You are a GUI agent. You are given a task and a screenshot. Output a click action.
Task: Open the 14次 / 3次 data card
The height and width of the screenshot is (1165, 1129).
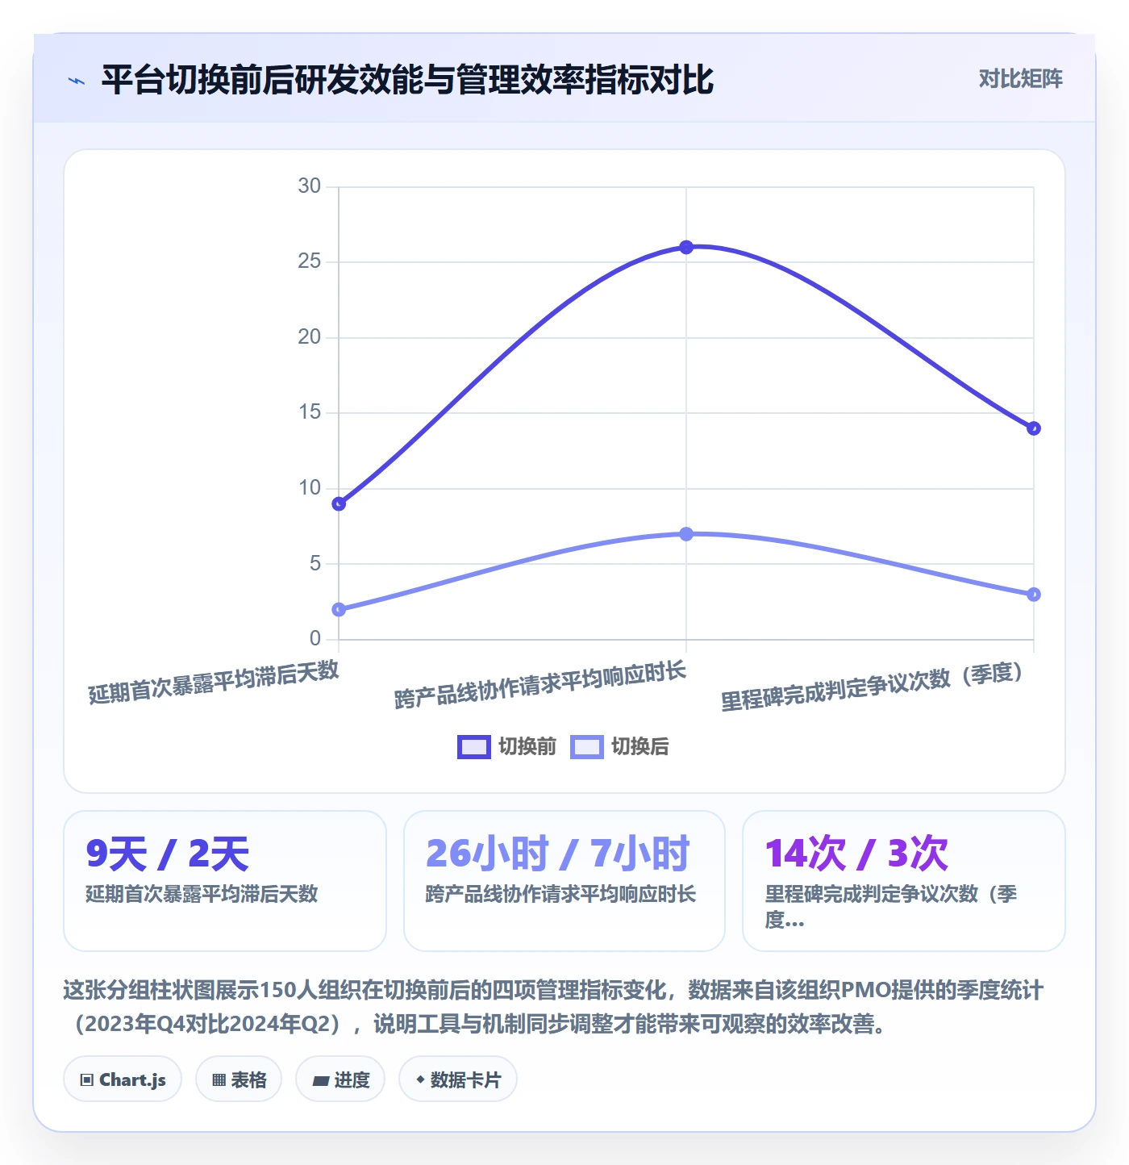(x=904, y=881)
